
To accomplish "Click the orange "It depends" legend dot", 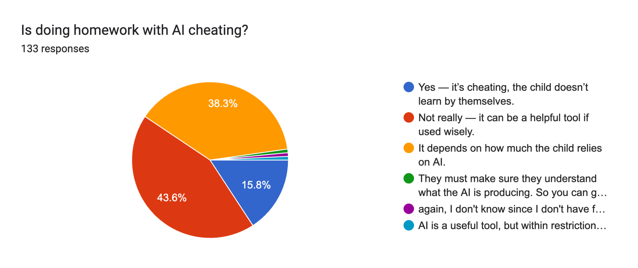I will coord(408,148).
